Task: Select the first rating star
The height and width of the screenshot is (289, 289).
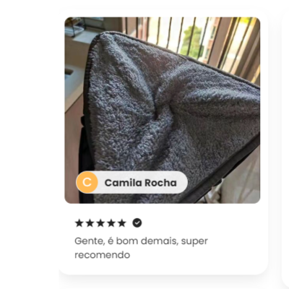Action: point(79,223)
